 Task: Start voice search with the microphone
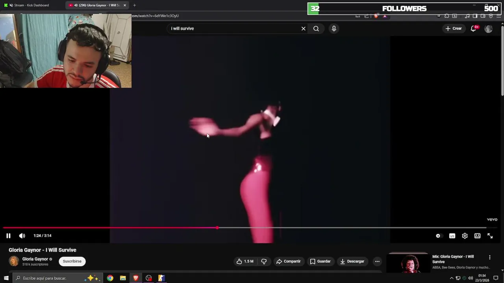(334, 28)
